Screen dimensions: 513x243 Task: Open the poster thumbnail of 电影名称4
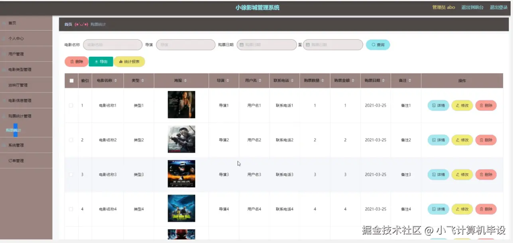point(181,208)
